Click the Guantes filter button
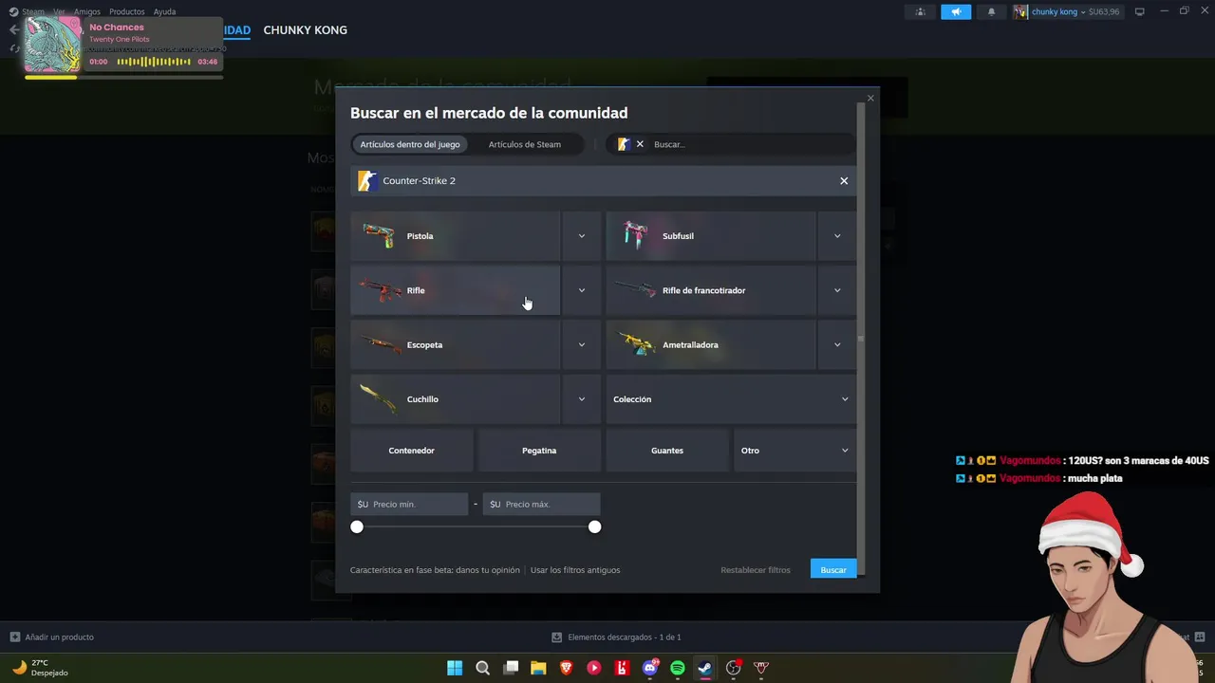 667,451
